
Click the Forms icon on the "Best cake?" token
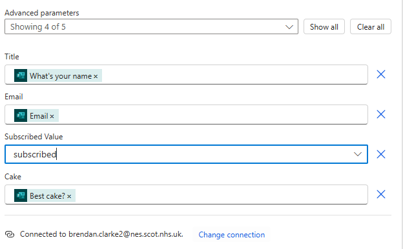(21, 195)
